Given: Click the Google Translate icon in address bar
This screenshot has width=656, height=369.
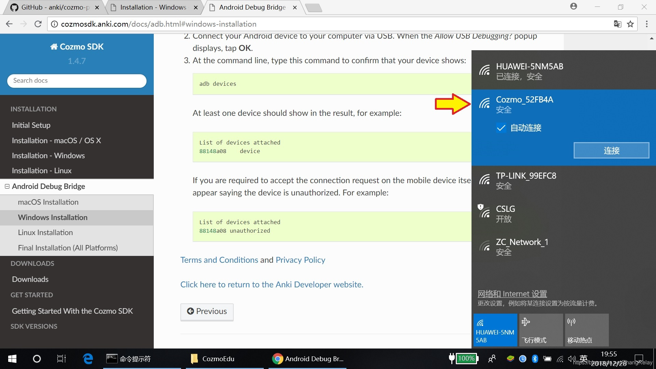Looking at the screenshot, I should [x=617, y=24].
